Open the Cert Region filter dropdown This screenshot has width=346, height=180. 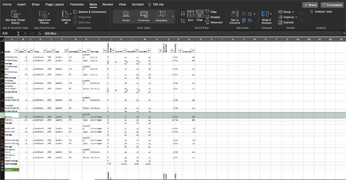[80, 51]
